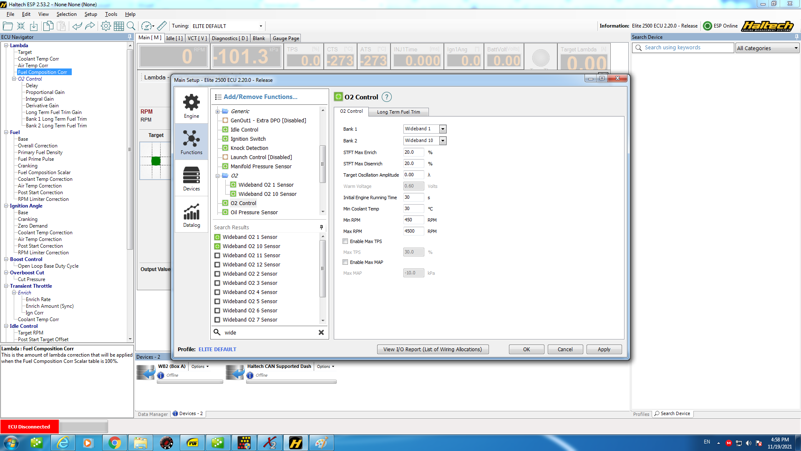Click the download-to-tray toolbar icon
The height and width of the screenshot is (451, 801).
[34, 26]
